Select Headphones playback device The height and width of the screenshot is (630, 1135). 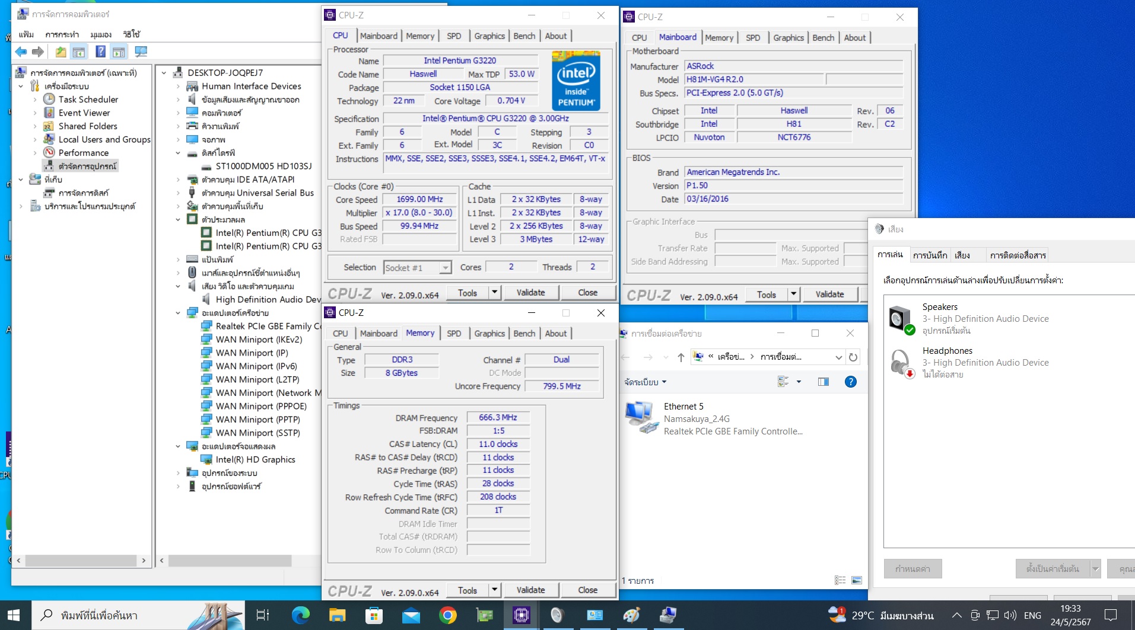pos(1009,363)
